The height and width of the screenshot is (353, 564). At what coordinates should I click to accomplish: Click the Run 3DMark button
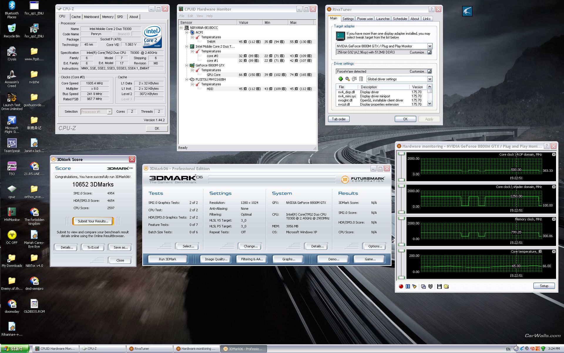[167, 259]
